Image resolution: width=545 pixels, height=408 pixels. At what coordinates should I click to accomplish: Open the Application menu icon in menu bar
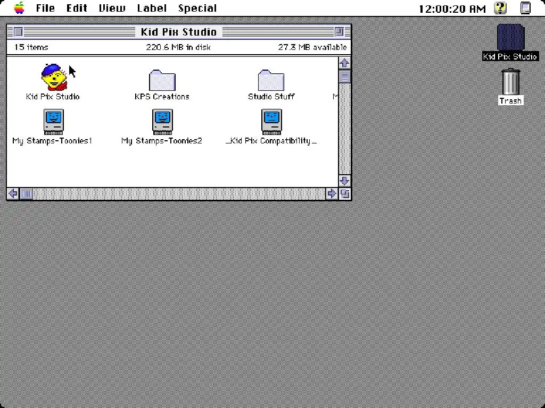point(525,7)
